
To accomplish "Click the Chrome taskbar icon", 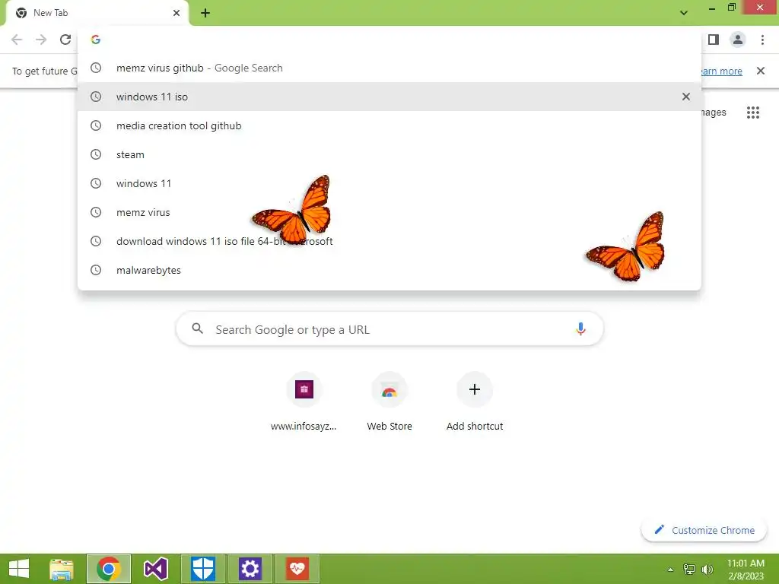I will click(109, 569).
